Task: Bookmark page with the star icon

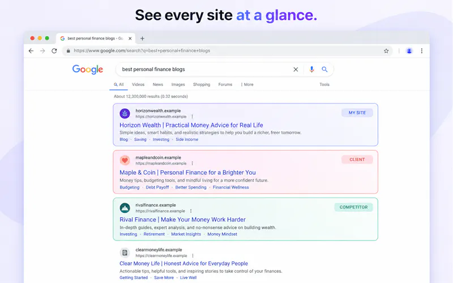Action: [386, 51]
